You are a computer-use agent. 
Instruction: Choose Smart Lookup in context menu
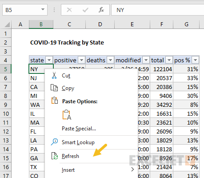click(91, 142)
